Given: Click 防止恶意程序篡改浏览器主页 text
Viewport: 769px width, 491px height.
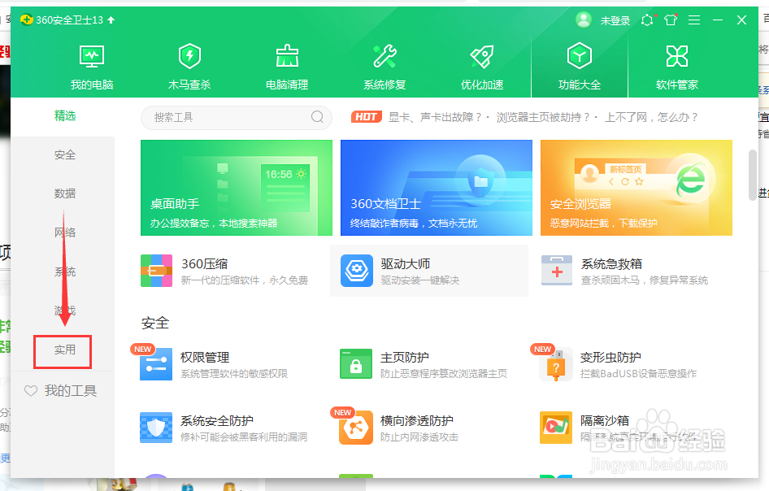Looking at the screenshot, I should [444, 374].
